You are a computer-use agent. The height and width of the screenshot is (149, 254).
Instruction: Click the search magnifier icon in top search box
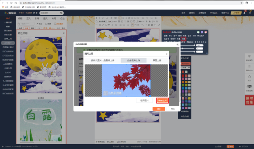click(x=61, y=13)
